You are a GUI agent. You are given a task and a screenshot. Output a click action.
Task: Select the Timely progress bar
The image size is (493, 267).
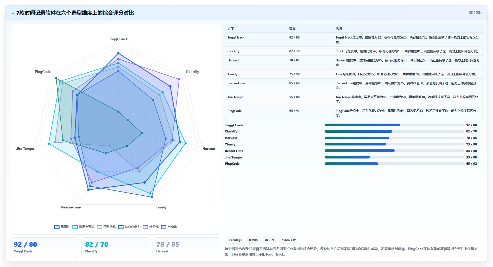394,144
